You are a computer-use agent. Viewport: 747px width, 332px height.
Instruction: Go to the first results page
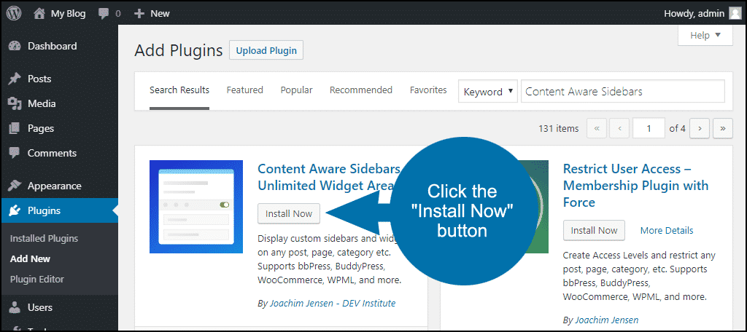click(x=597, y=128)
